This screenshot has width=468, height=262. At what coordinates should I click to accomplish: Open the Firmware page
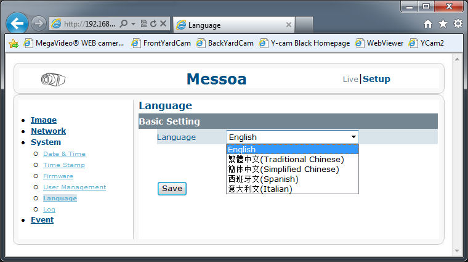pyautogui.click(x=58, y=176)
